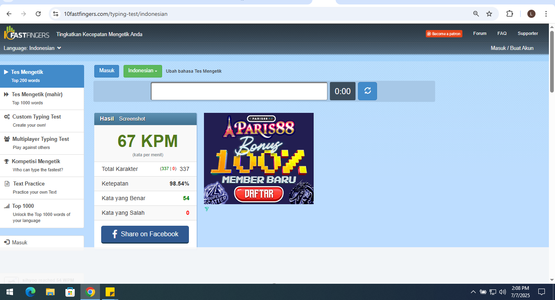Viewport: 555px width, 300px height.
Task: Click DAFTAR button in Paris88 ad
Action: (259, 194)
